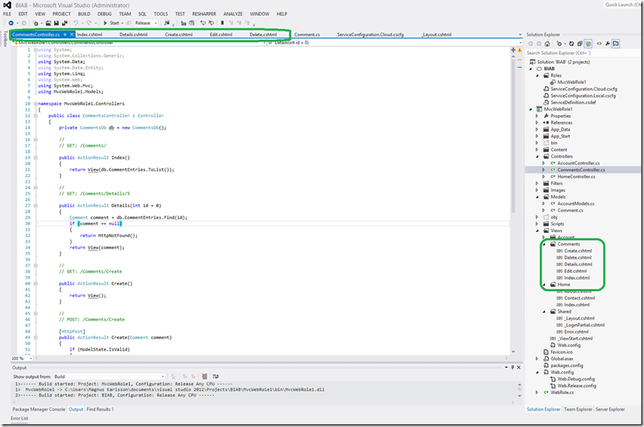This screenshot has width=644, height=427.
Task: Click the Navigate Backward toolbar icon
Action: tap(11, 23)
